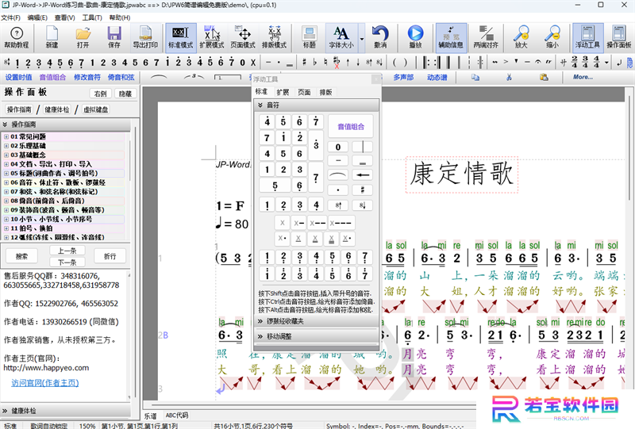Switch to 页面模式 page mode
Viewport: 635px width, 429px height.
243,37
